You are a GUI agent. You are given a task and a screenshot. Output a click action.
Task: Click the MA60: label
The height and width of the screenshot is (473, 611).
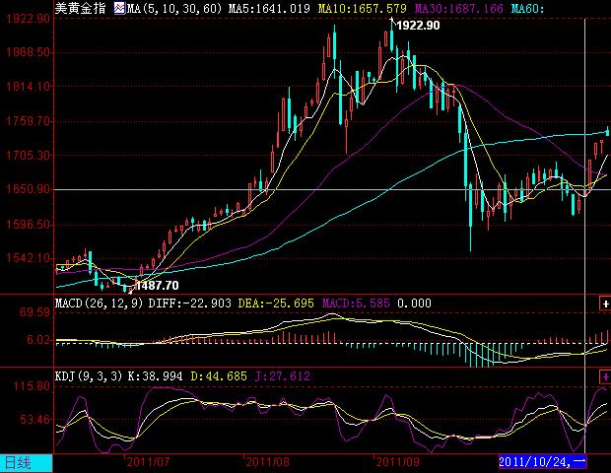pyautogui.click(x=527, y=8)
